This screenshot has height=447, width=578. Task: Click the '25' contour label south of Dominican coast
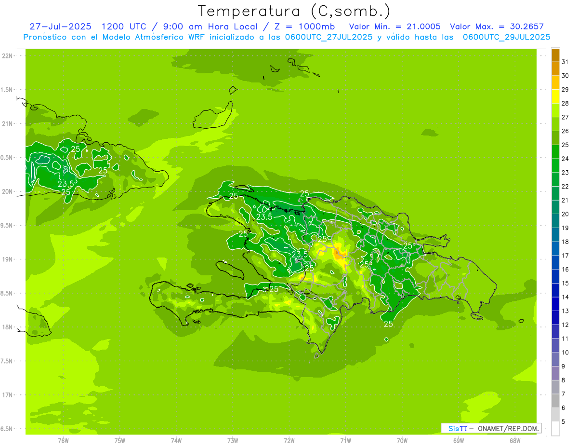coord(388,324)
